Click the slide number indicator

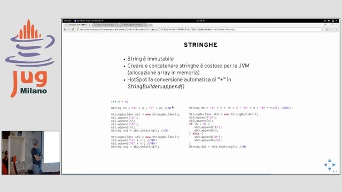[x=335, y=172]
